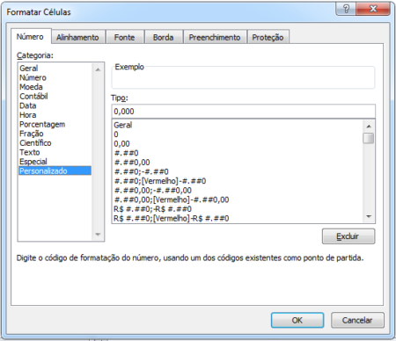Switch to the Alinhamento tab
Viewport: 396px width, 341px height.
[77, 38]
